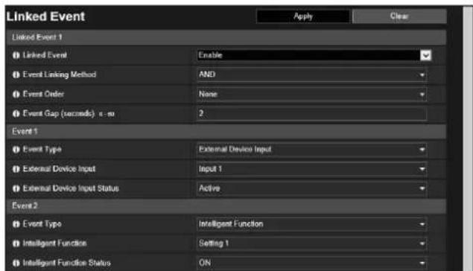Click info icon beside Event 1 Event Type
The height and width of the screenshot is (271, 473).
click(16, 150)
